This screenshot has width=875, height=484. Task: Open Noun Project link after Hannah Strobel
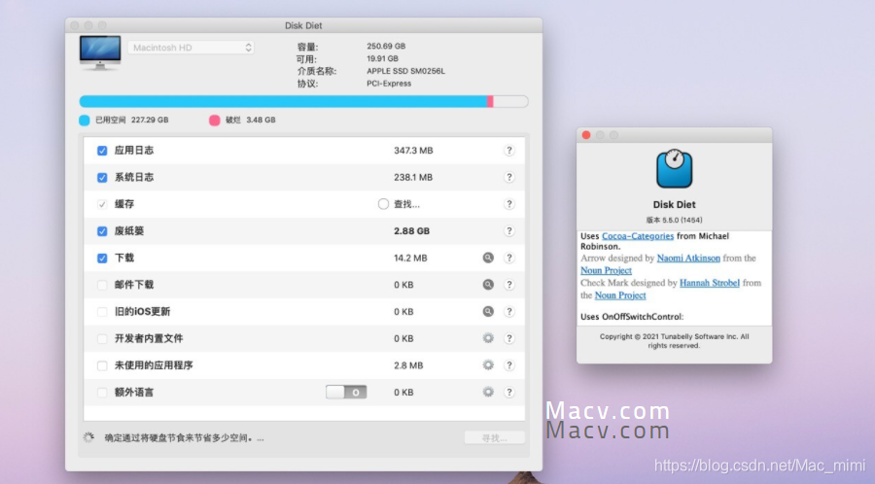pyautogui.click(x=620, y=295)
